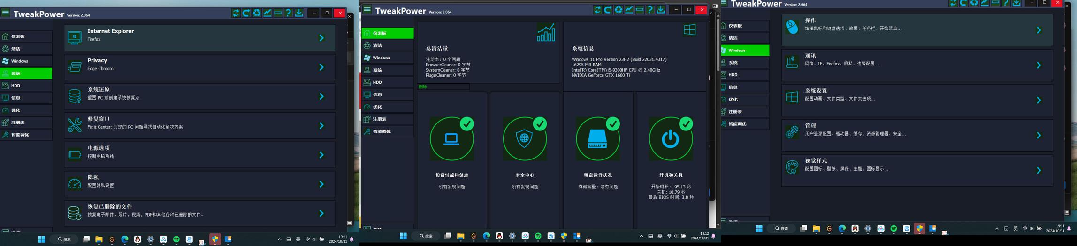
Task: Open the 恢复已删除的文件 card chevron
Action: pyautogui.click(x=321, y=213)
